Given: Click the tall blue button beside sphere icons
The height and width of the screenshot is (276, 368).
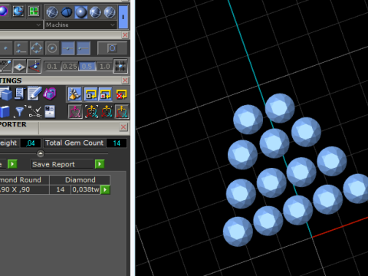Looking at the screenshot, I should [x=123, y=17].
